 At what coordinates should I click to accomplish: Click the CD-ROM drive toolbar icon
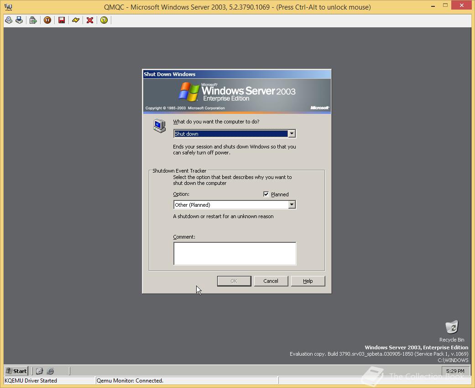click(x=9, y=20)
